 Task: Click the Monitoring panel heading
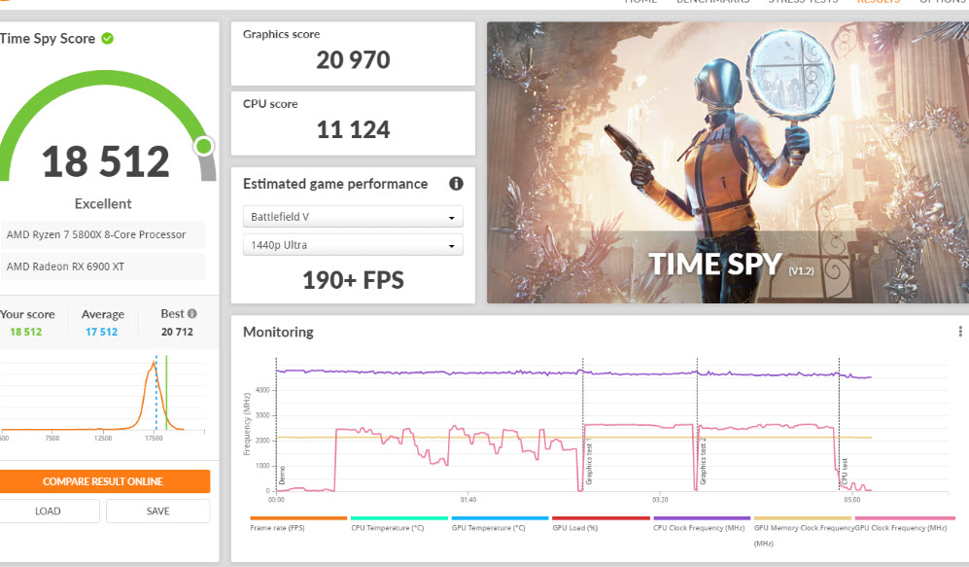(x=278, y=332)
